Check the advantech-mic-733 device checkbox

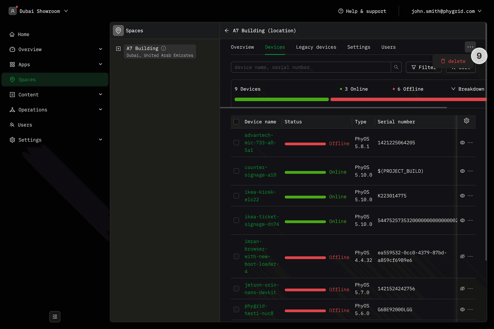[236, 143]
